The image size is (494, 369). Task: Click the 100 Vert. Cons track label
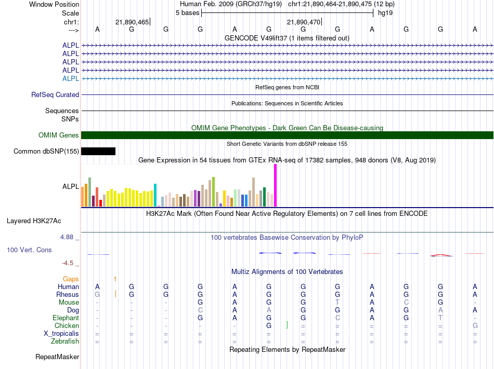[29, 250]
